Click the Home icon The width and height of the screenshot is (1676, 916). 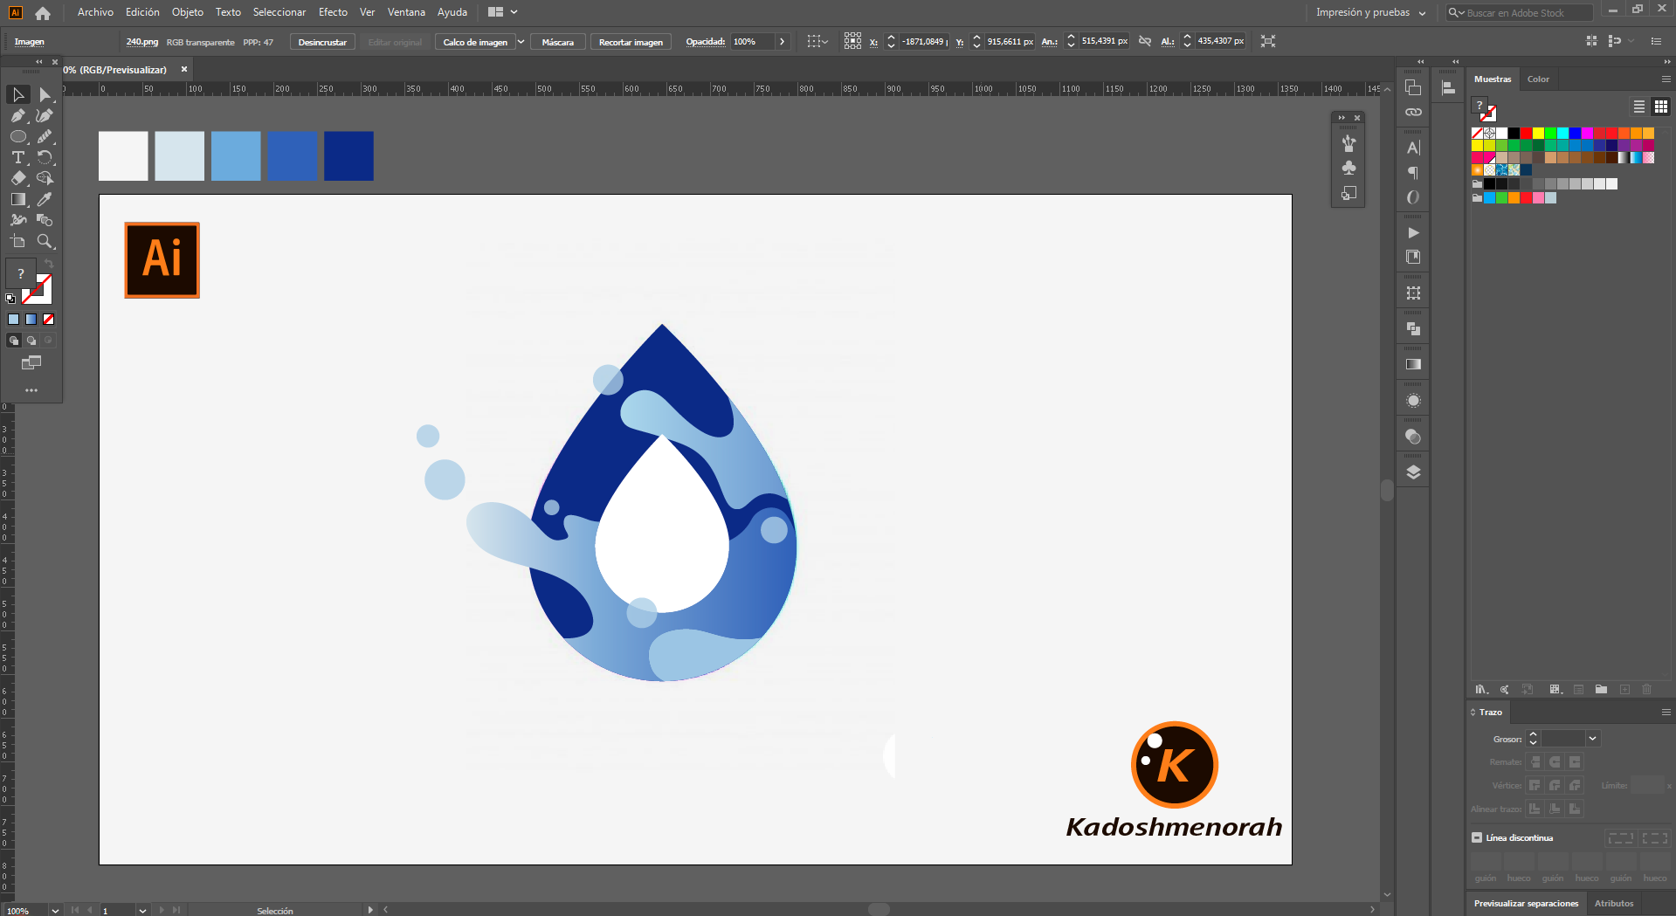[43, 13]
